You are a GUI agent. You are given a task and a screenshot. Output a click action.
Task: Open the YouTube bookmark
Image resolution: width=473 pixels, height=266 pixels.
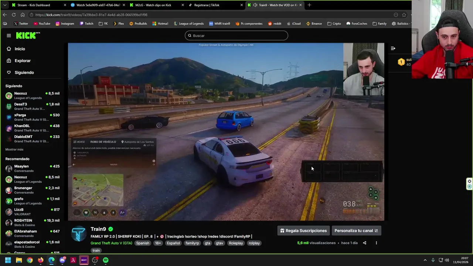click(x=42, y=24)
